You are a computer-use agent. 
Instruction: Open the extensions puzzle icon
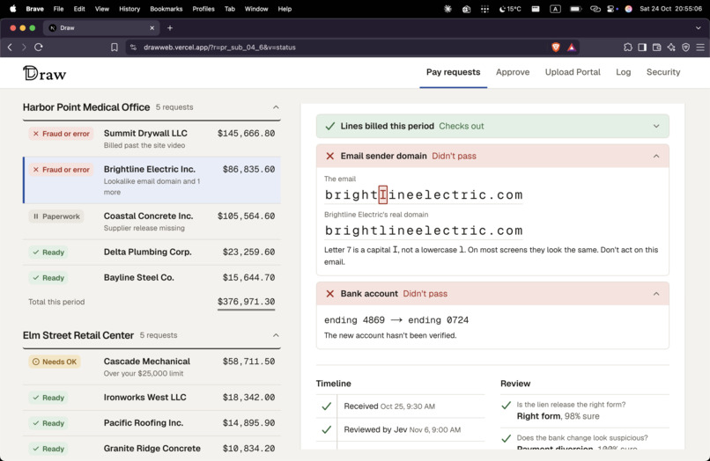click(627, 47)
